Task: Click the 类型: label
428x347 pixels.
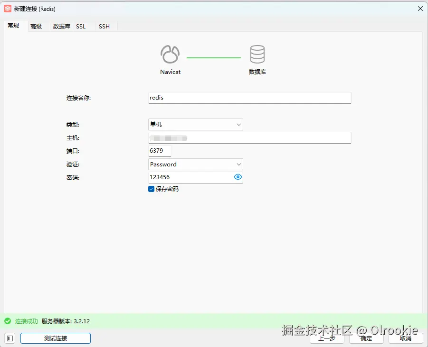Action: coord(73,125)
